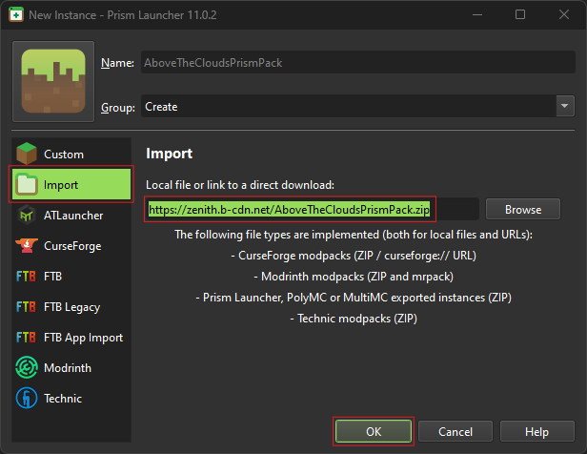Open the Custom instance page
Image resolution: width=587 pixels, height=454 pixels.
click(71, 154)
